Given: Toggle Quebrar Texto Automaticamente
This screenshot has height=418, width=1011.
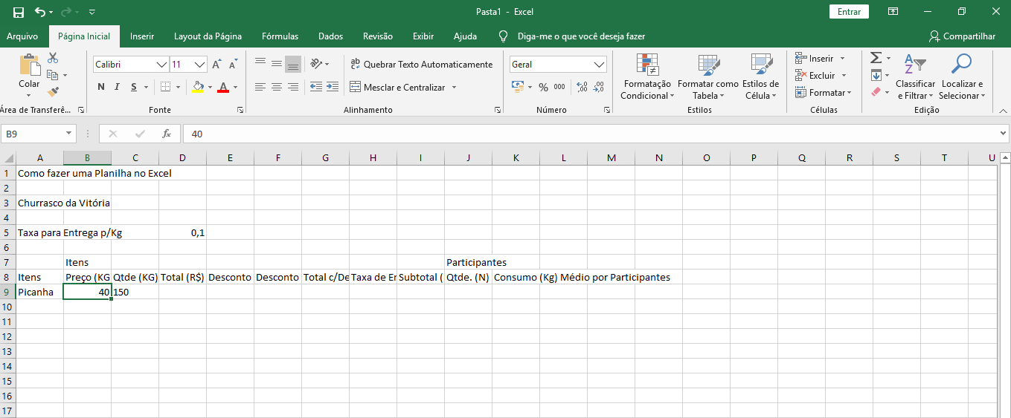Looking at the screenshot, I should tap(421, 65).
